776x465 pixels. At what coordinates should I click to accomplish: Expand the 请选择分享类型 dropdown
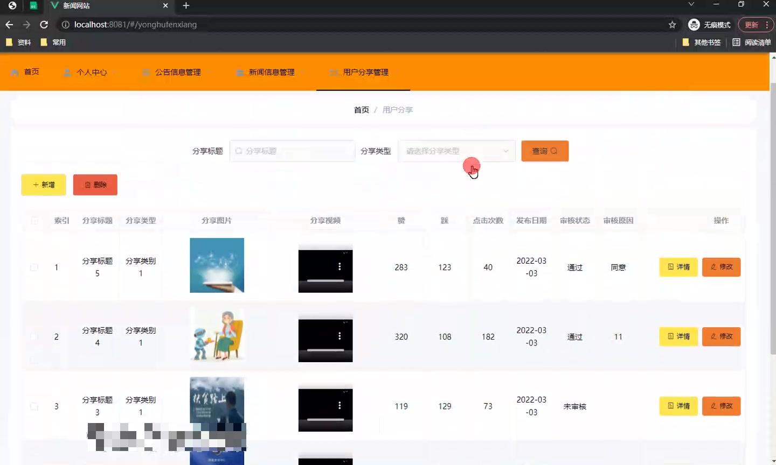point(456,151)
